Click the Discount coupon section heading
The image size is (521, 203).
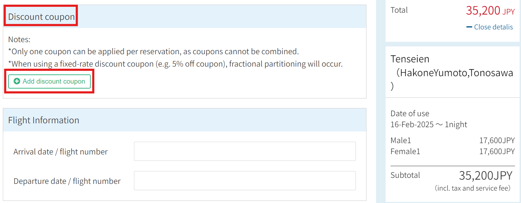tap(41, 17)
